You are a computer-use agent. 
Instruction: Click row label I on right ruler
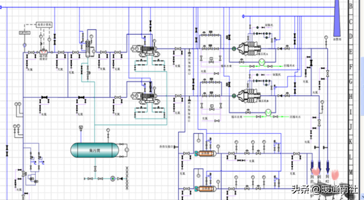point(351,112)
